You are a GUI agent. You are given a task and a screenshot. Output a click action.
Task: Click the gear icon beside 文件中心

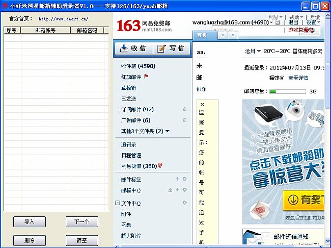point(185,203)
